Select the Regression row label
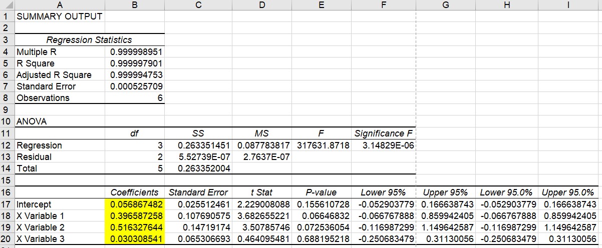The image size is (602, 248). 60,145
